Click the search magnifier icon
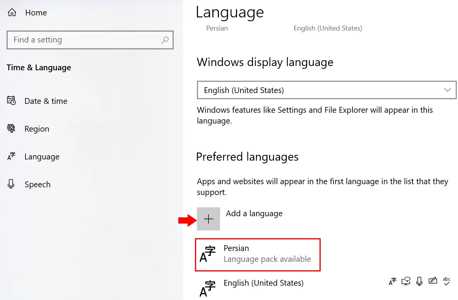Viewport: 458px width, 300px height. click(165, 40)
